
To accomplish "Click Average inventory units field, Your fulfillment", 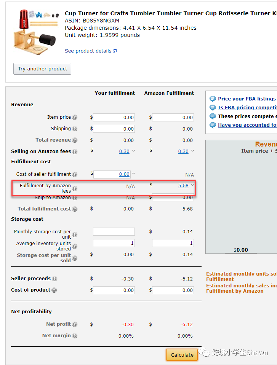I will pos(114,243).
